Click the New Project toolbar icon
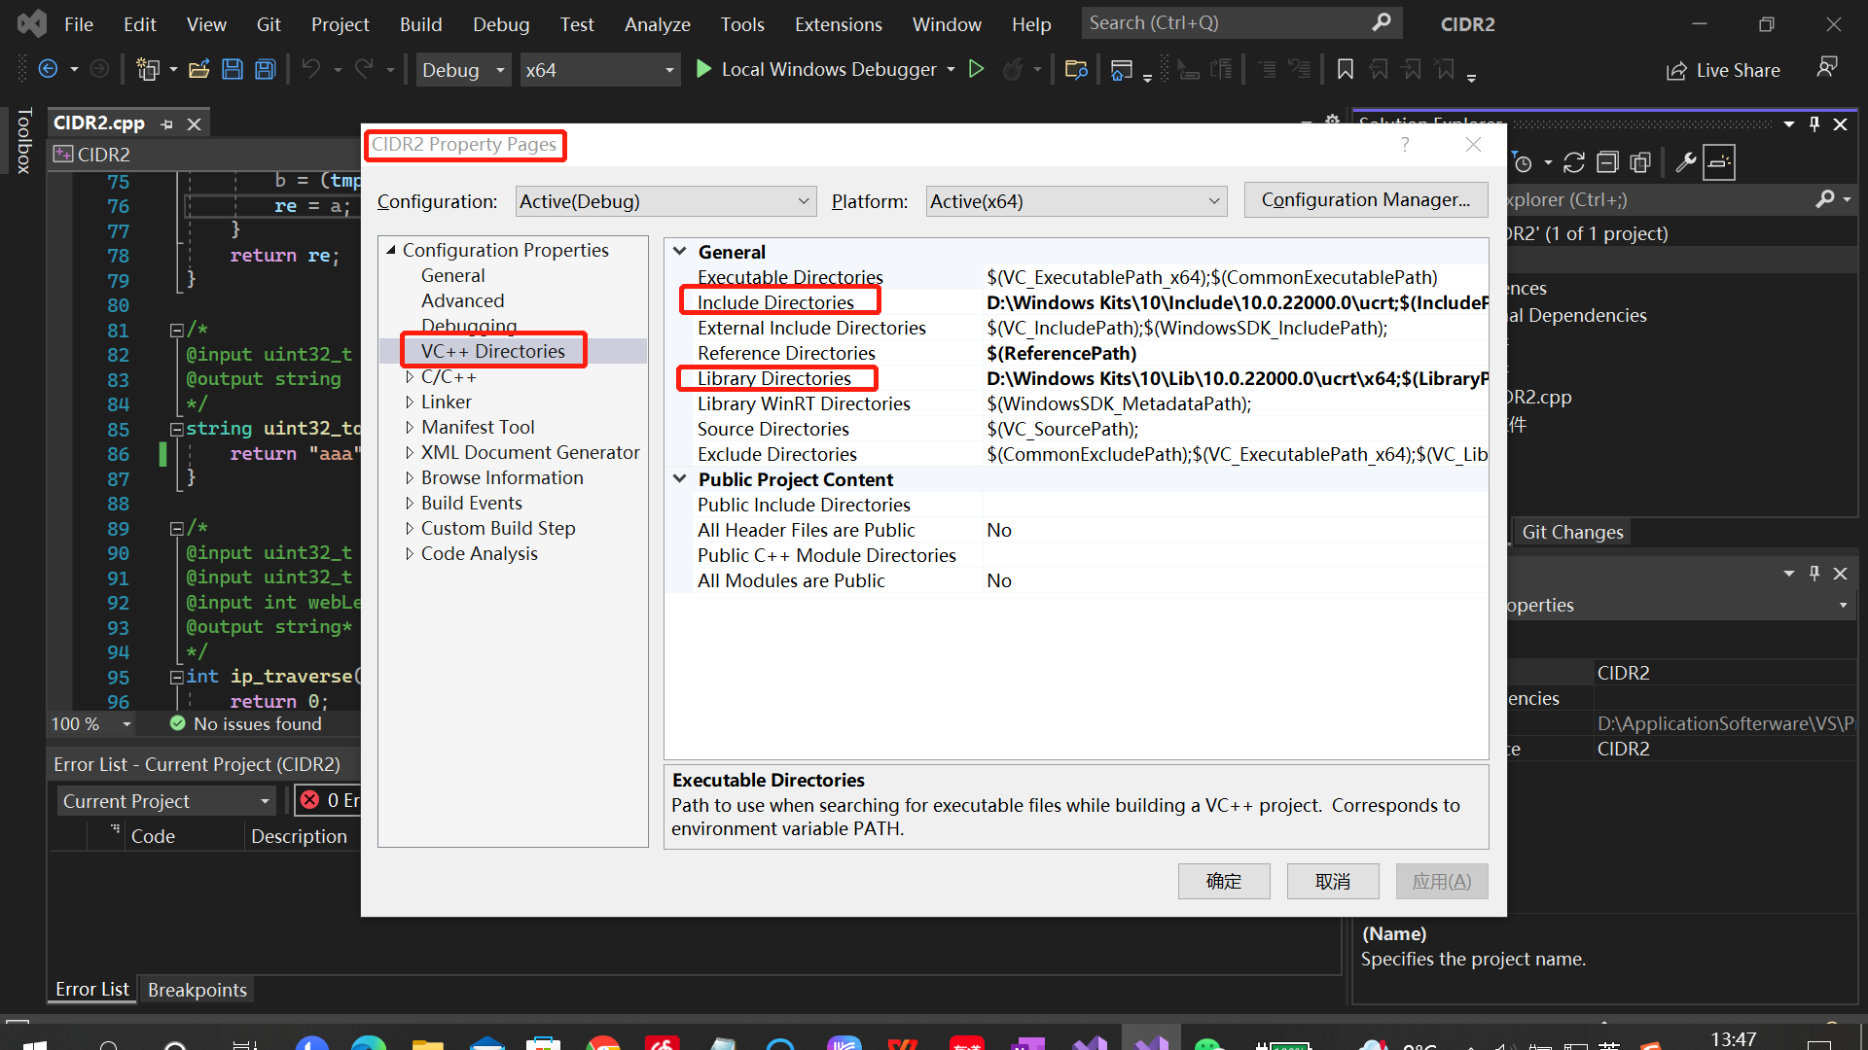1868x1050 pixels. 147,69
